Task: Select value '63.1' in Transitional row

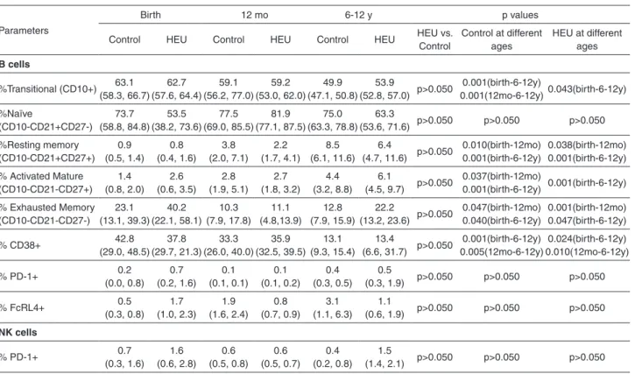Action: 124,82
